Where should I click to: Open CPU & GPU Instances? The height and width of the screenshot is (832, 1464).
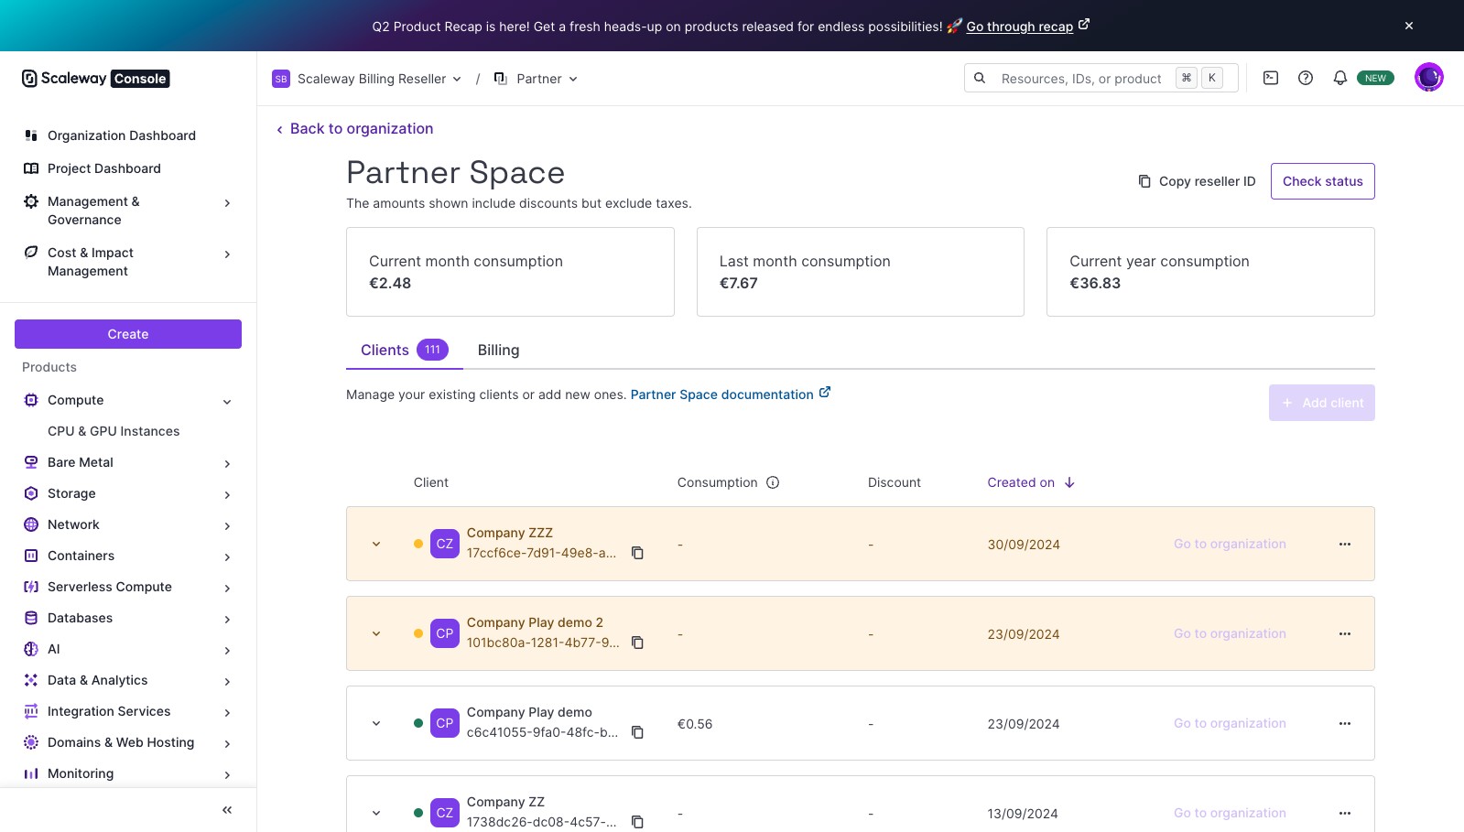[x=114, y=431]
